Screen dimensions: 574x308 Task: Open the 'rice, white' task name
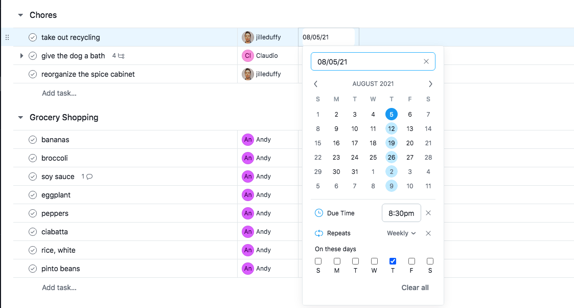coord(58,250)
